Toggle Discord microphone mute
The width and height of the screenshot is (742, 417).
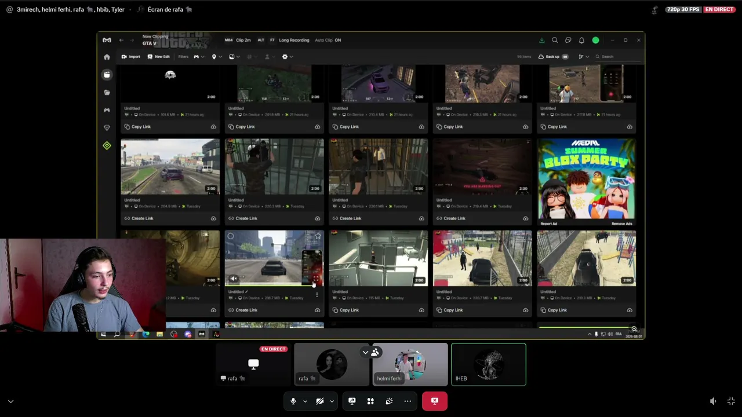click(x=293, y=401)
